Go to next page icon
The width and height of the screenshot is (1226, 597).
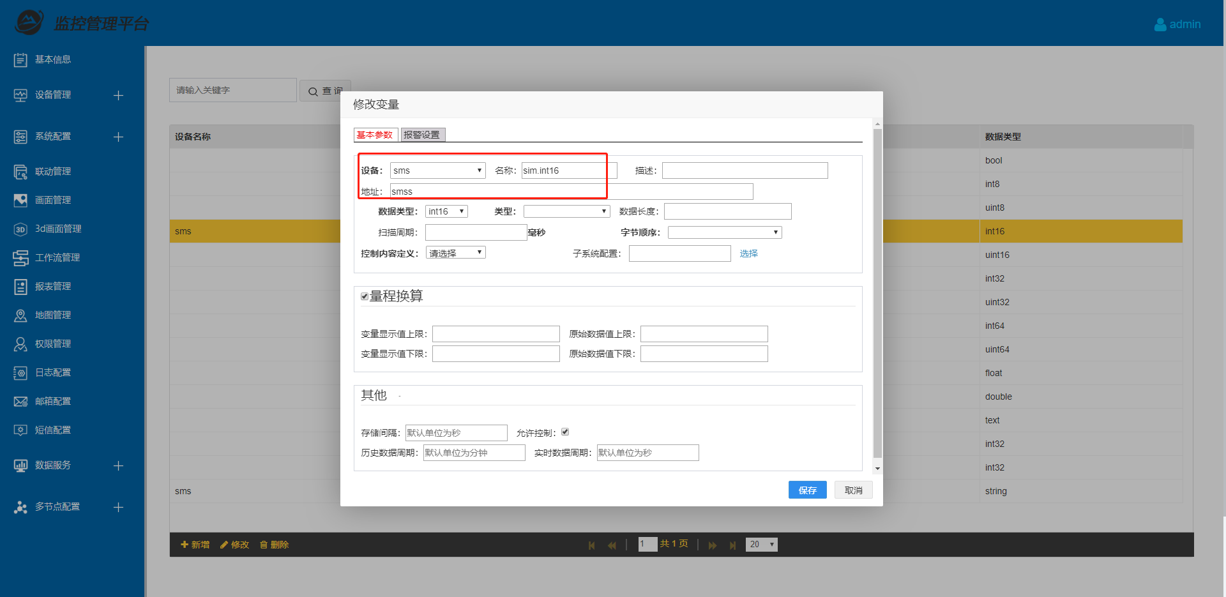tap(713, 545)
